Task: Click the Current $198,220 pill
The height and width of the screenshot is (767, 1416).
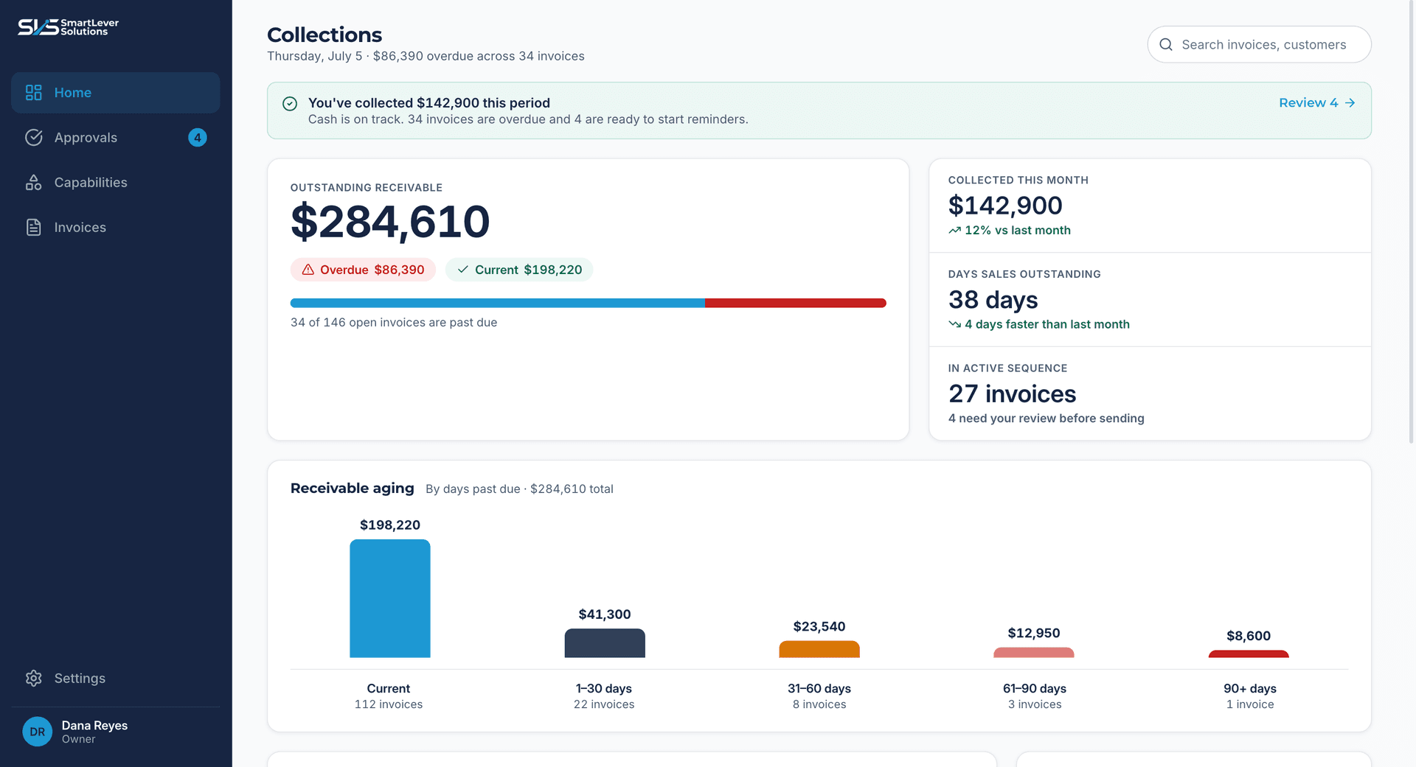Action: point(519,270)
